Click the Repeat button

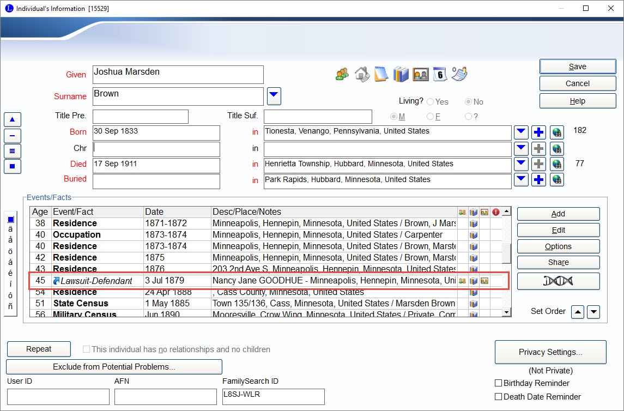pos(39,349)
